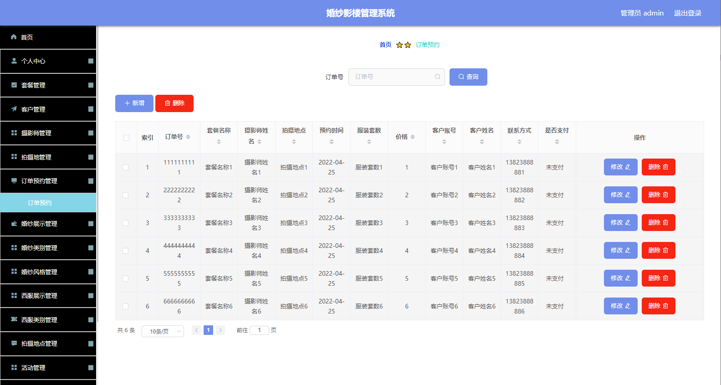Viewport: 721px width, 385px height.
Task: Expand the 个人中心 submenu toggle
Action: pyautogui.click(x=91, y=61)
